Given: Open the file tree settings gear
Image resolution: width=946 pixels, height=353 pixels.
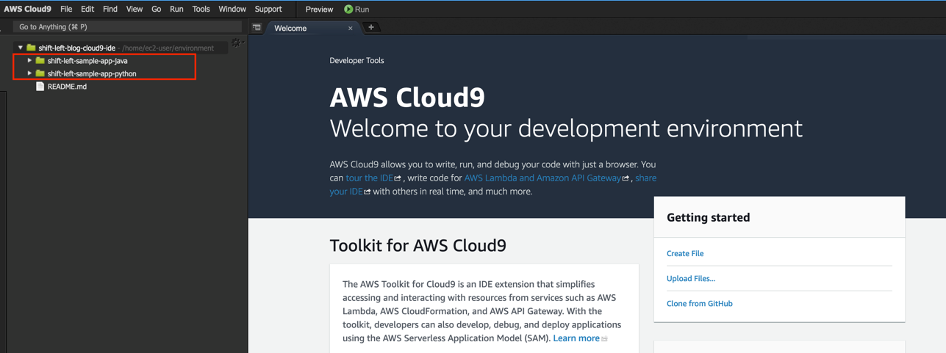Looking at the screenshot, I should point(237,43).
